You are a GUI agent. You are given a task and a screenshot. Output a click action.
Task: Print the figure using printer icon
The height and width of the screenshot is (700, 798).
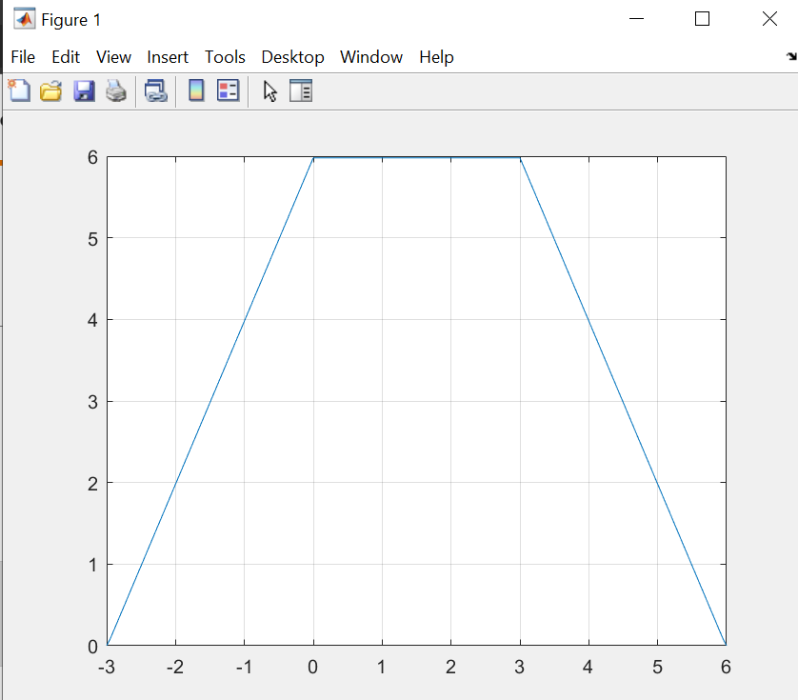[116, 91]
